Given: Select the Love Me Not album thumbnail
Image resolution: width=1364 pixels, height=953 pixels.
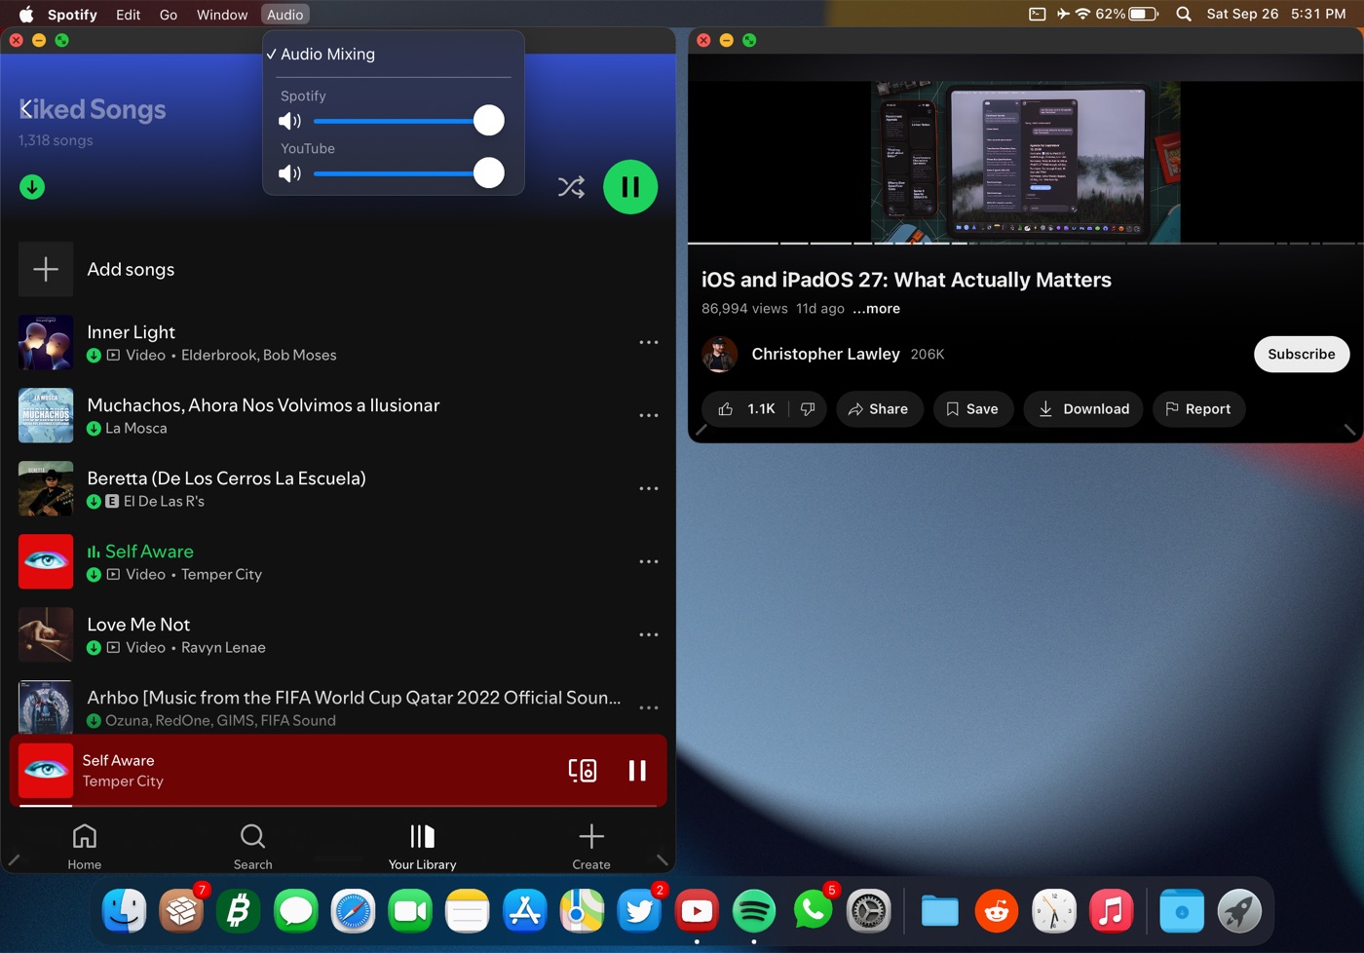Looking at the screenshot, I should pos(46,634).
